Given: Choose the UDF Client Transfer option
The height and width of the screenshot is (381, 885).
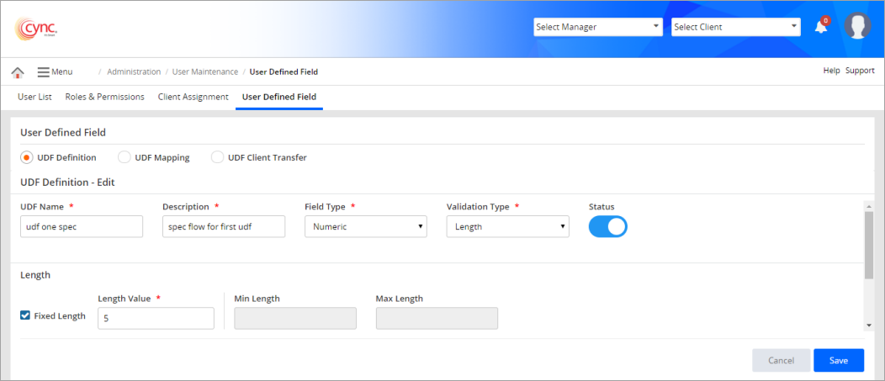Looking at the screenshot, I should [217, 157].
